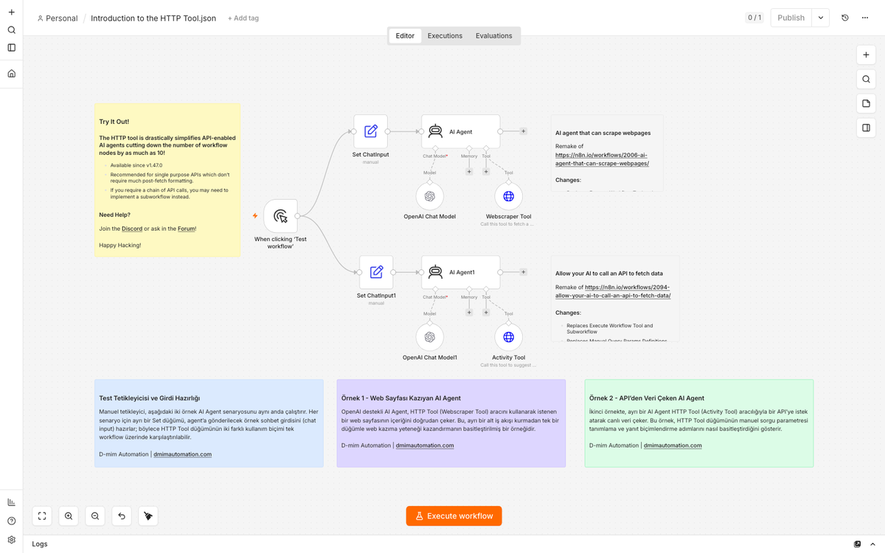Add Tool sub-node plus under AI Agent1
This screenshot has height=553, width=885.
(486, 313)
